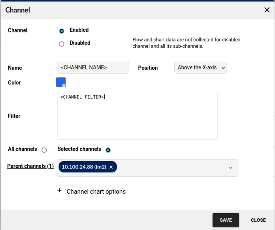The width and height of the screenshot is (275, 230).
Task: Open the blue Color swatch picker
Action: [x=60, y=82]
